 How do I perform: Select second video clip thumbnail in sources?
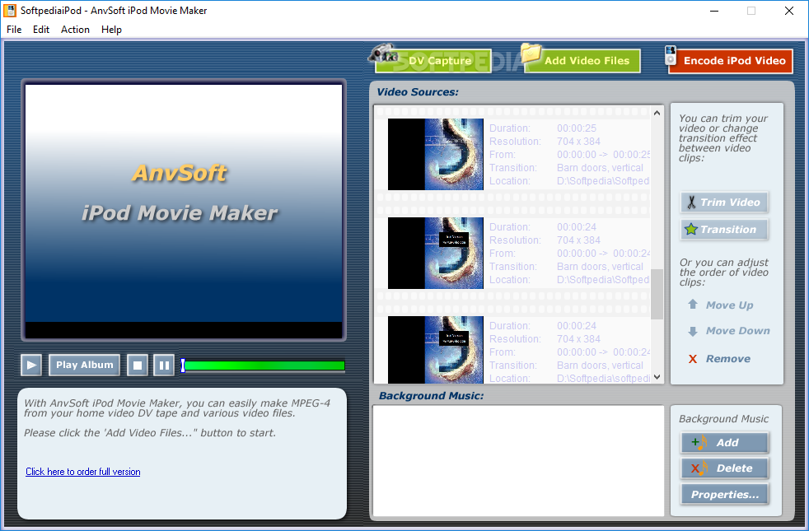(436, 253)
